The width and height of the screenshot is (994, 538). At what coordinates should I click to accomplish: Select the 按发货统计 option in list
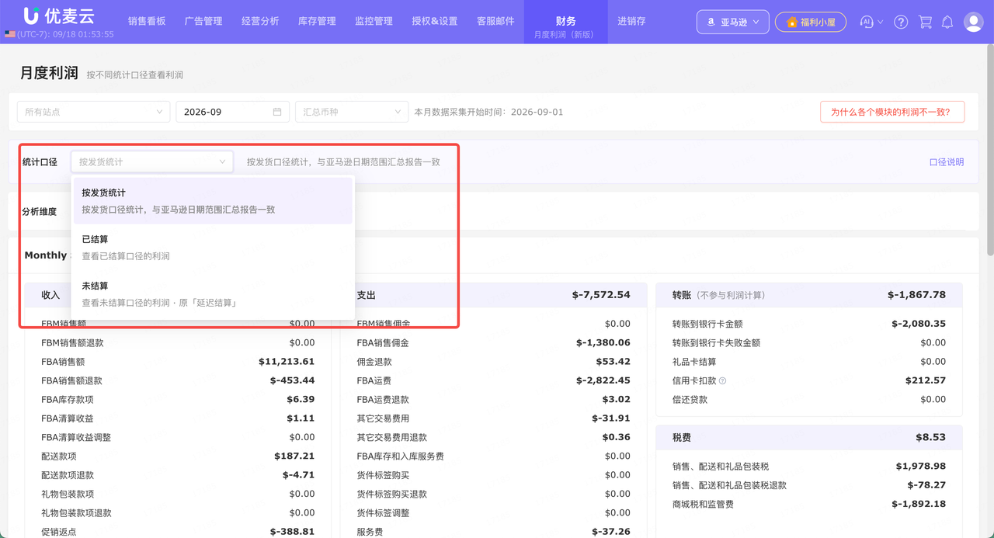213,200
